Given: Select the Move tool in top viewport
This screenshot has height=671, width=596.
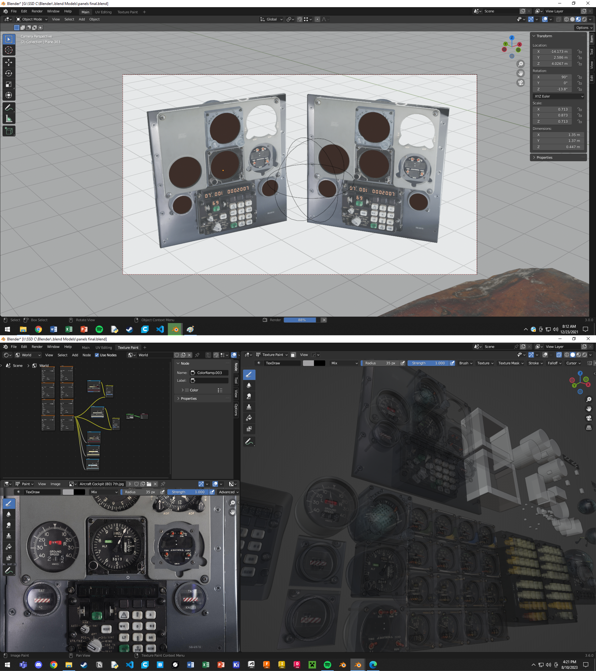Looking at the screenshot, I should coord(9,62).
